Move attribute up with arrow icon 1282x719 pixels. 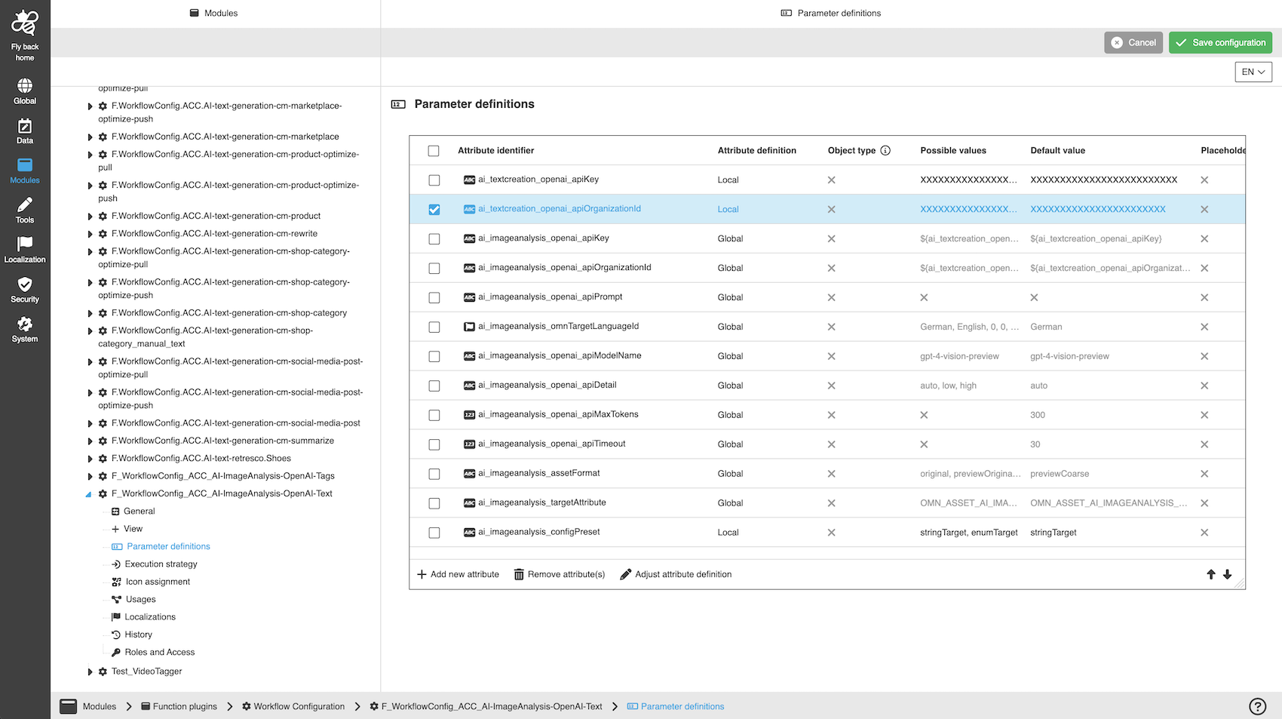(1211, 575)
